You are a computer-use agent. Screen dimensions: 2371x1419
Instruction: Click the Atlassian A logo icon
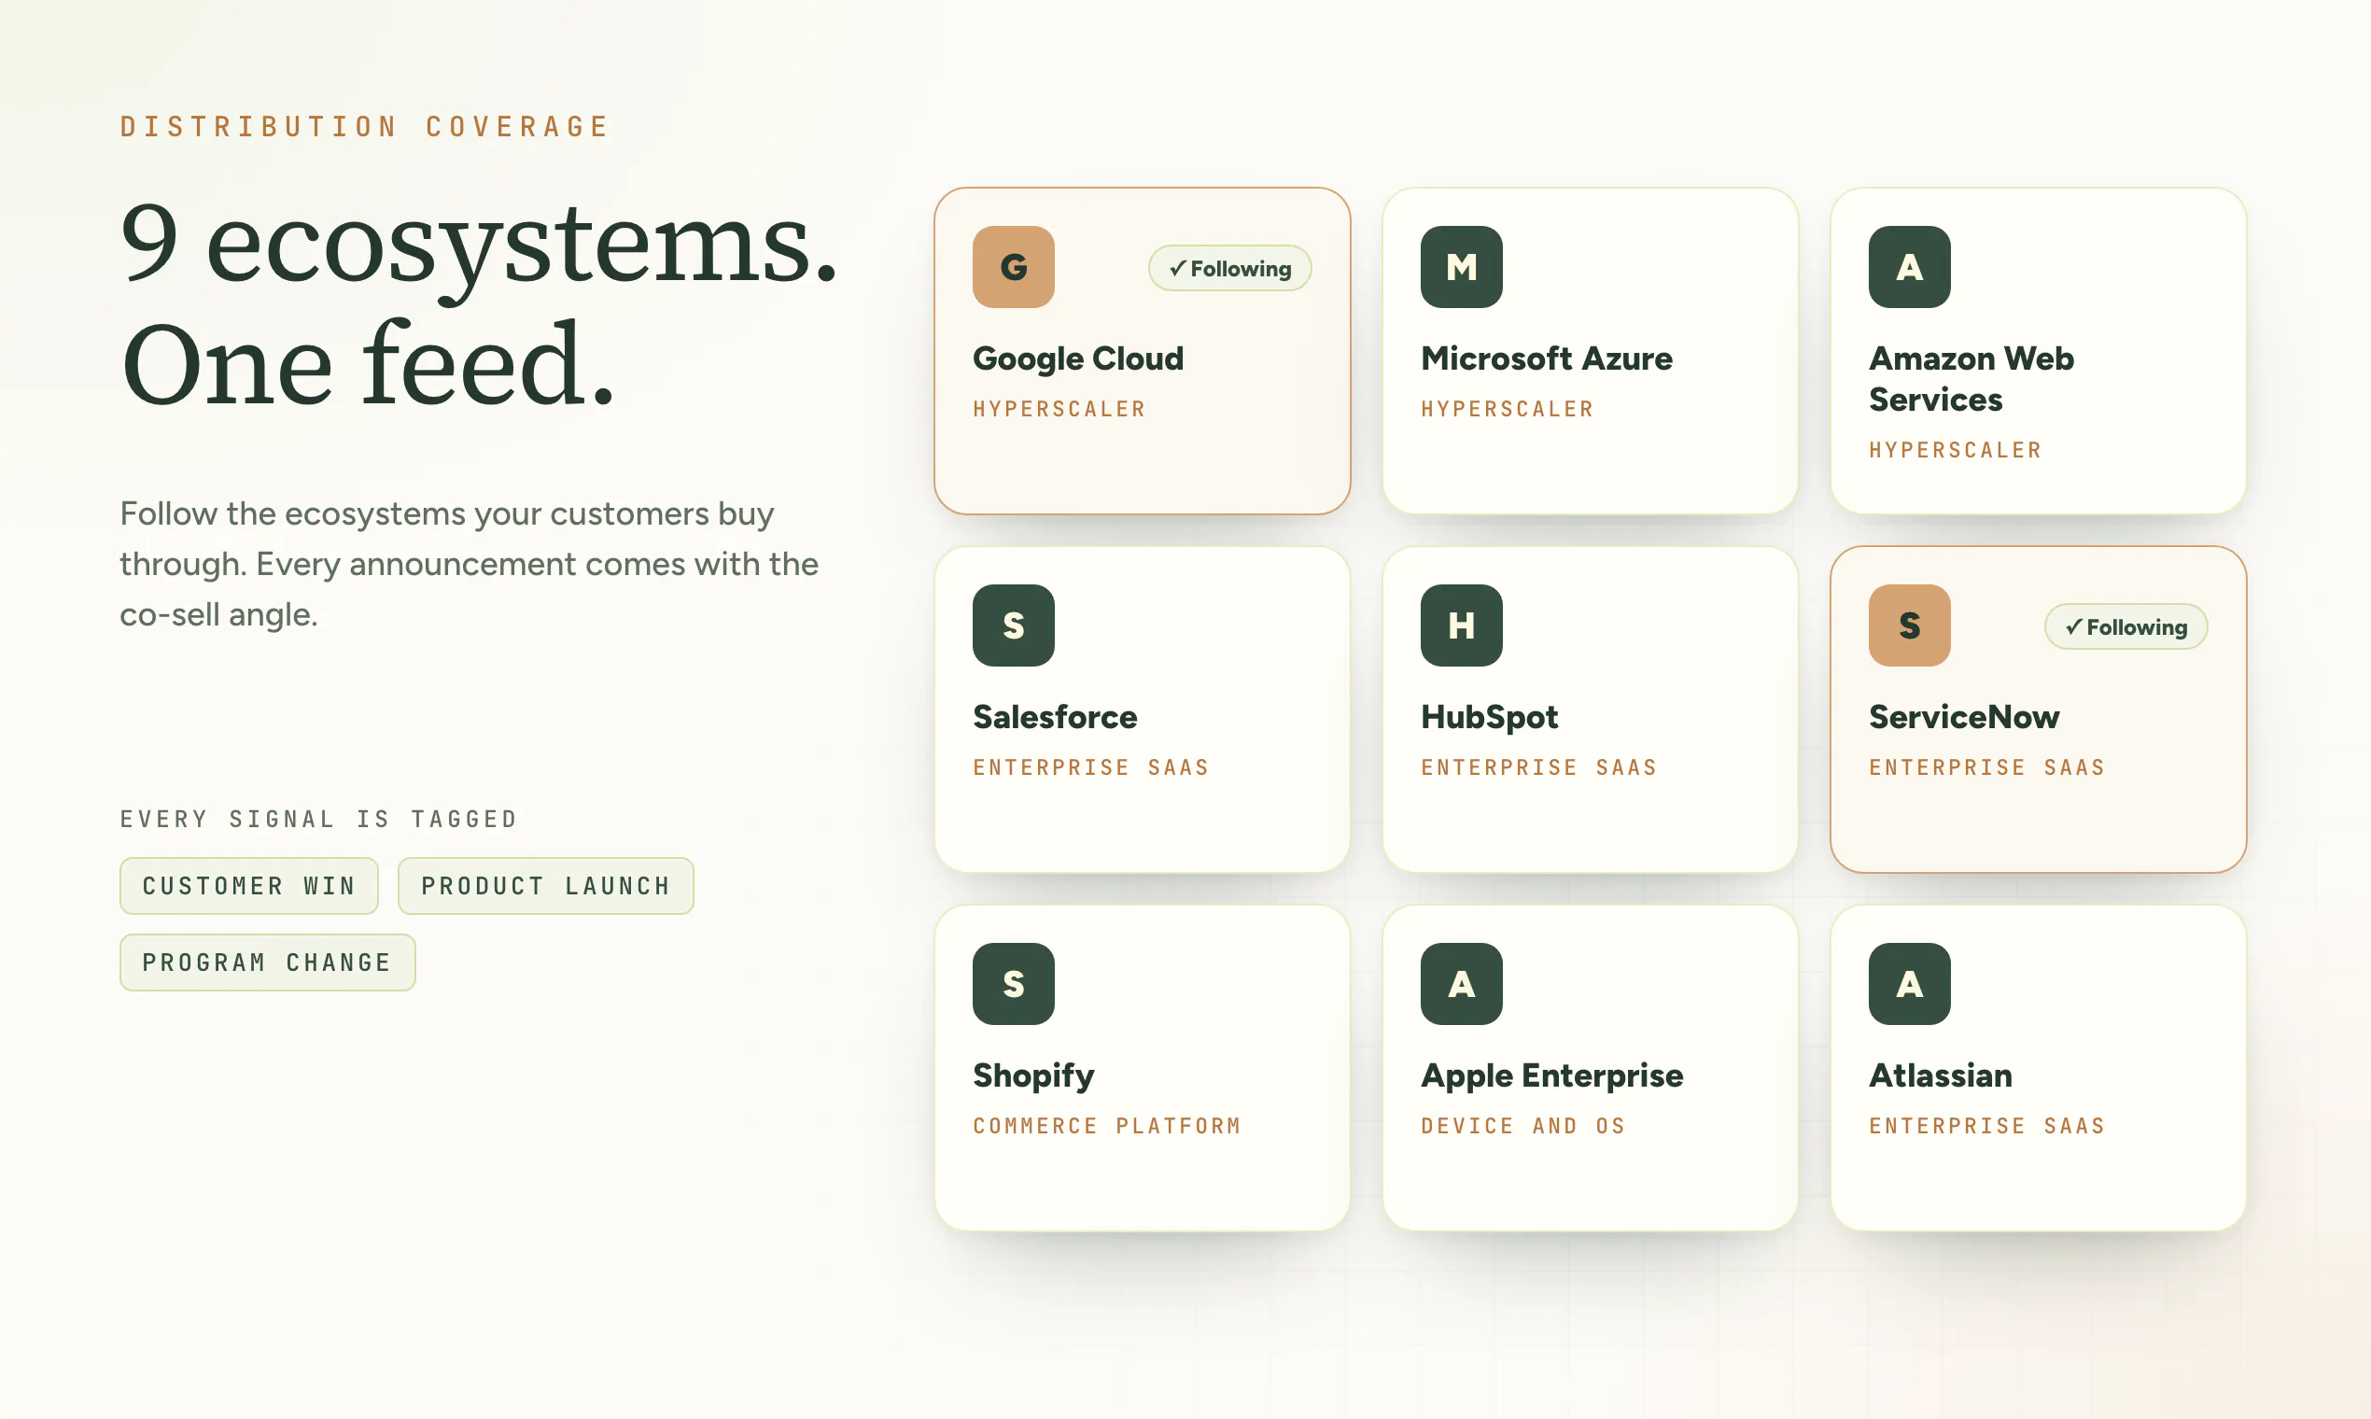[1909, 984]
